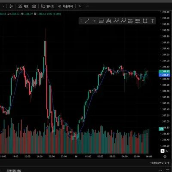
Task: Select the Rectangle drawing tool
Action: pyautogui.click(x=145, y=21)
